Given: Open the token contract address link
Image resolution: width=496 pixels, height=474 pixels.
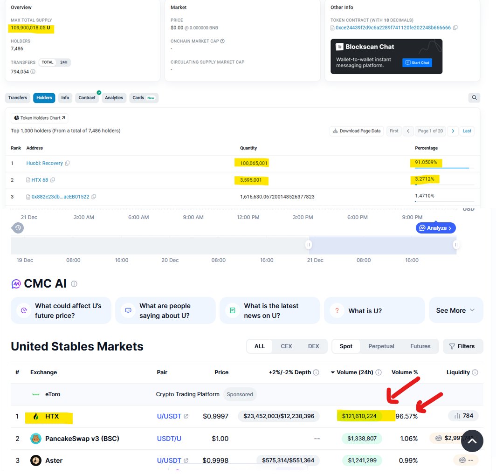Looking at the screenshot, I should (393, 27).
